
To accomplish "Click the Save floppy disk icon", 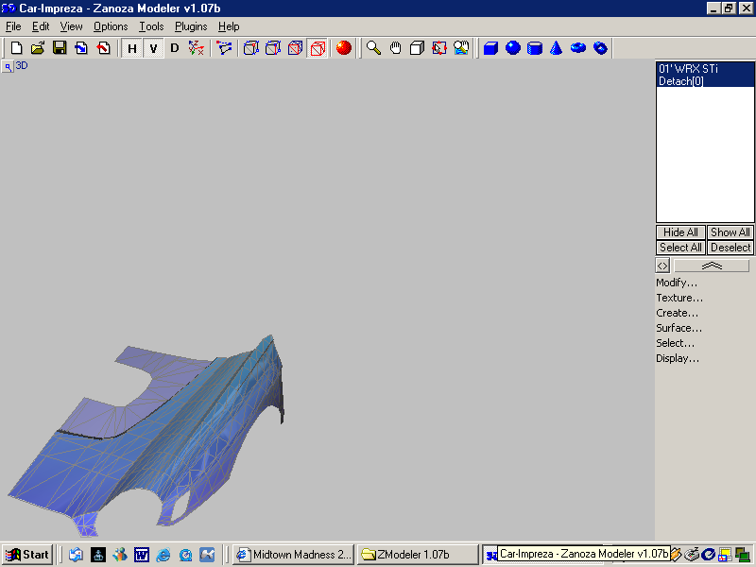I will (60, 47).
